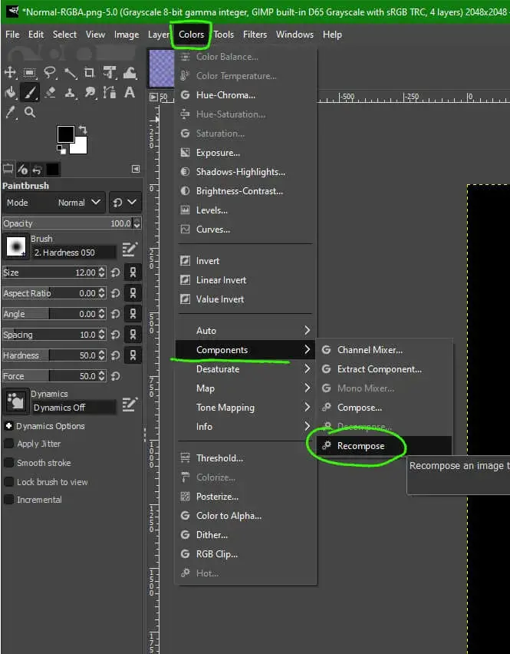Activate the Zoom magnifier tool

(30, 112)
